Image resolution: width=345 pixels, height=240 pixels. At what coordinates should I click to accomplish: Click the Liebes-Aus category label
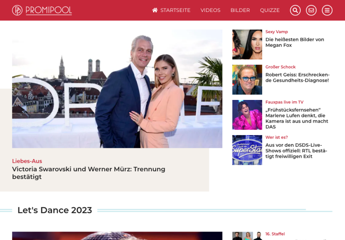coord(27,161)
